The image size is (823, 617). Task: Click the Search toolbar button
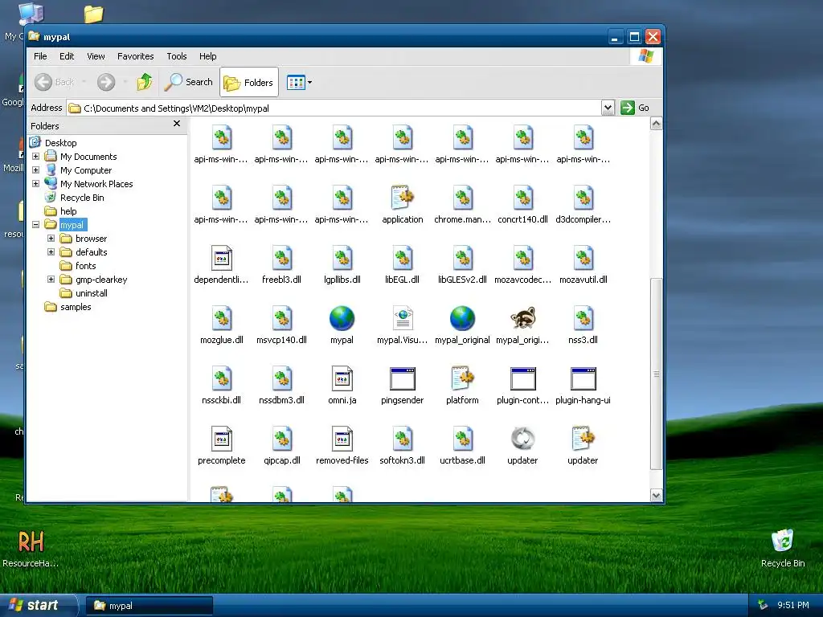click(189, 82)
